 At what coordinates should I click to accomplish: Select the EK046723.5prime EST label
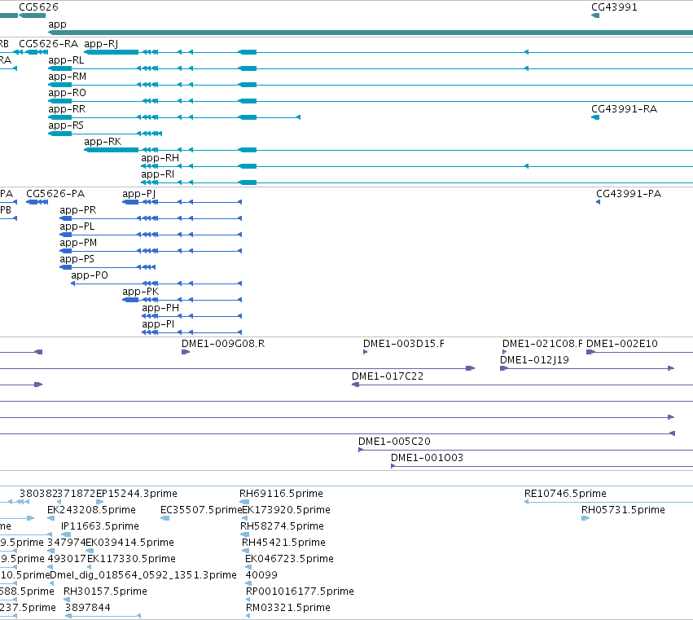289,559
